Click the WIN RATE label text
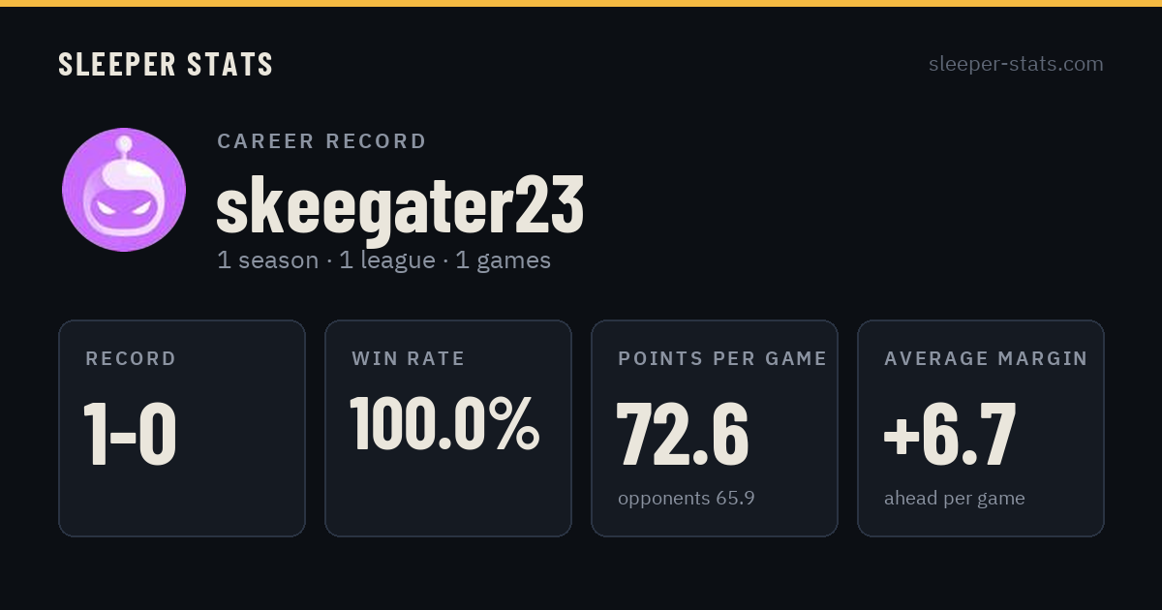Screen dimensions: 1162x610 click(409, 358)
